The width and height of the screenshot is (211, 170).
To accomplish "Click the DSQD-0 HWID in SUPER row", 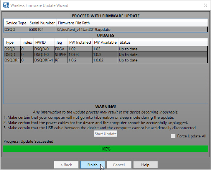I will pos(44,54).
